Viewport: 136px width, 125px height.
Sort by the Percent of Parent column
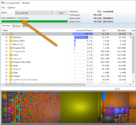[82, 31]
